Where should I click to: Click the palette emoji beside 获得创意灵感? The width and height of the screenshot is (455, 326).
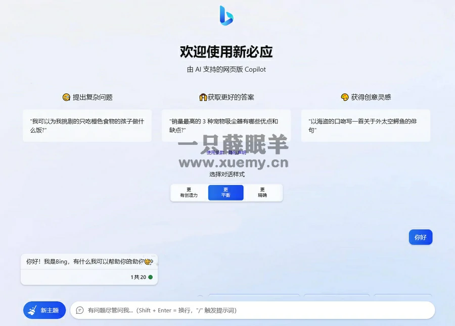tap(345, 97)
